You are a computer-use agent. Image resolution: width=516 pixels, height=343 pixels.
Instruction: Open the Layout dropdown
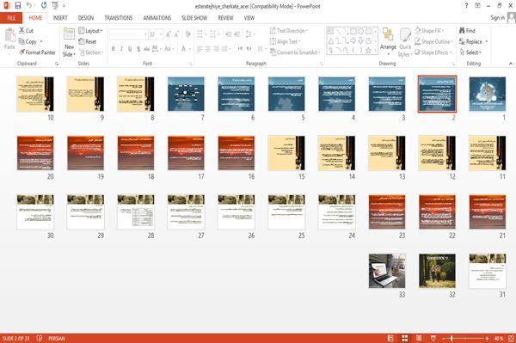click(x=90, y=31)
